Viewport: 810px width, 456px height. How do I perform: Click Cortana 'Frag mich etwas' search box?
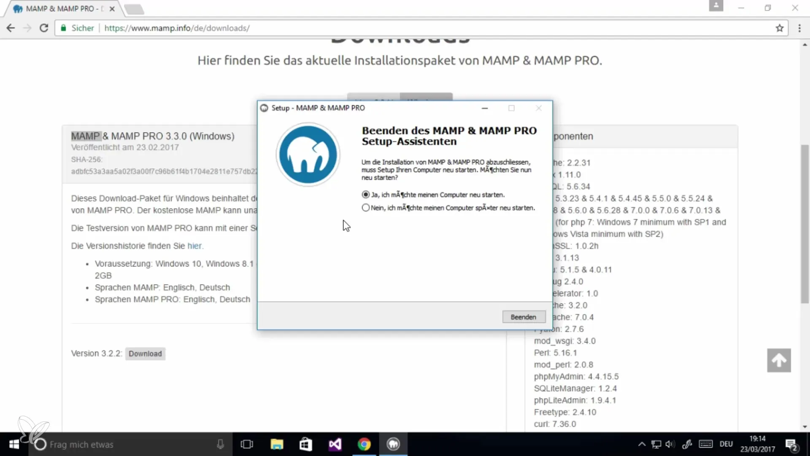point(131,444)
